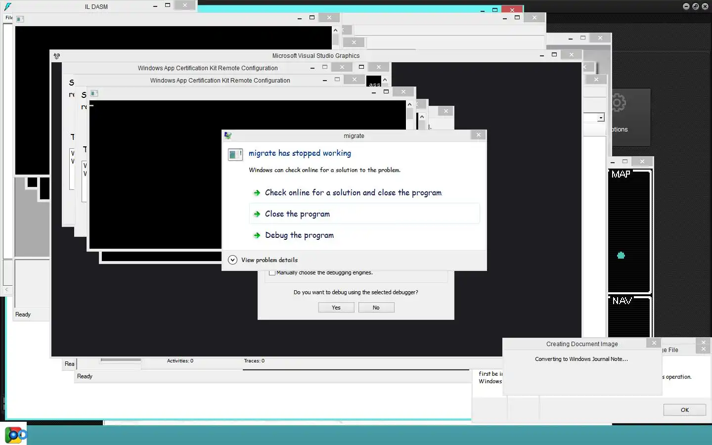Click the OK button in the bottom-right dialog
Viewport: 712px width, 445px height.
tap(685, 410)
